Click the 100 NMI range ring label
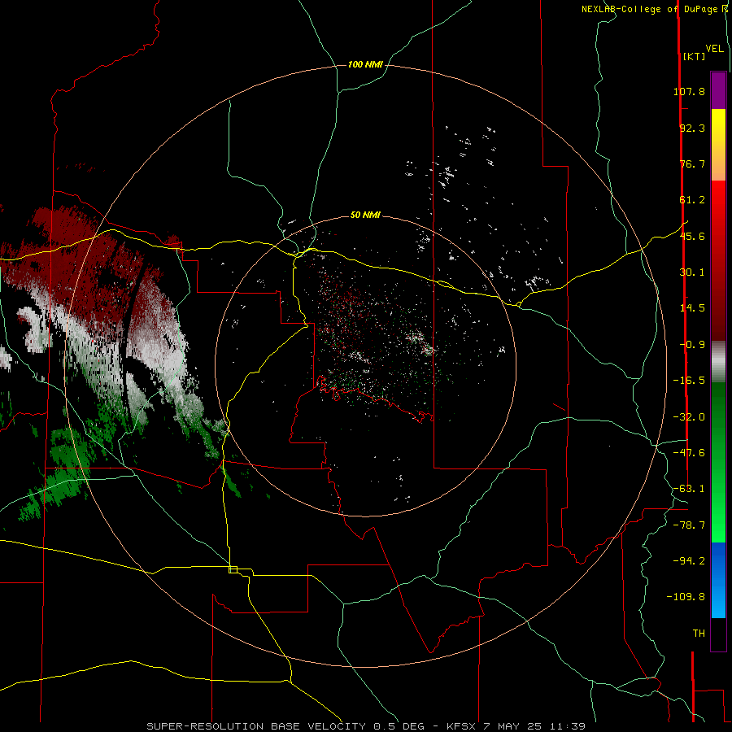732x732 pixels. point(365,64)
